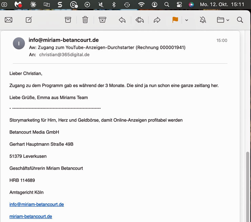251x222 pixels.
Task: Click recipient christian@365digital.de
Action: tap(64, 55)
